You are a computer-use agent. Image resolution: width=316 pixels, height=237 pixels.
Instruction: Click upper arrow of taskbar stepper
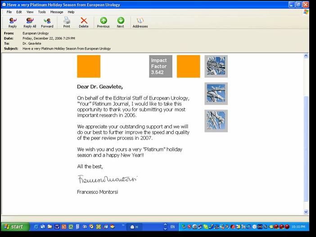(165, 224)
